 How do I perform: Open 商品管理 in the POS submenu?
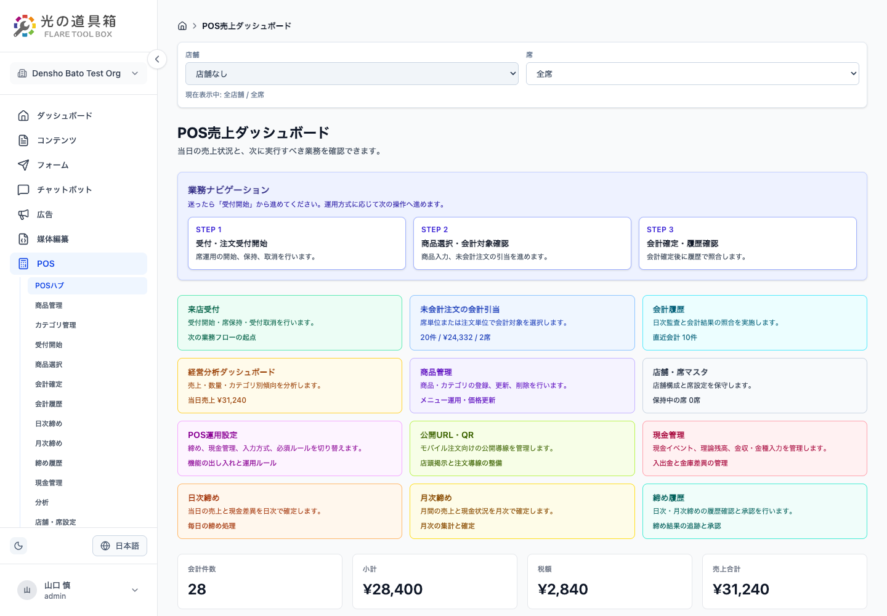coord(87,306)
